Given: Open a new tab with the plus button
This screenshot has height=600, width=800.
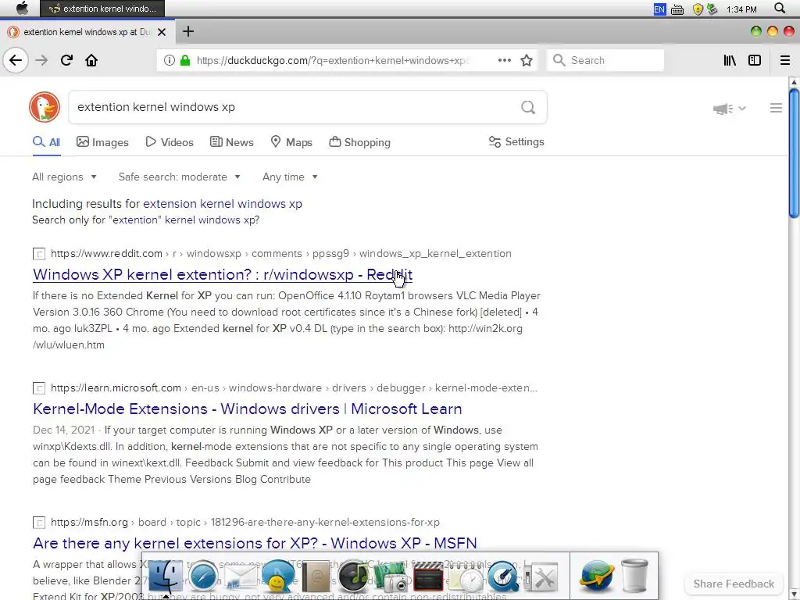Looking at the screenshot, I should pos(188,31).
